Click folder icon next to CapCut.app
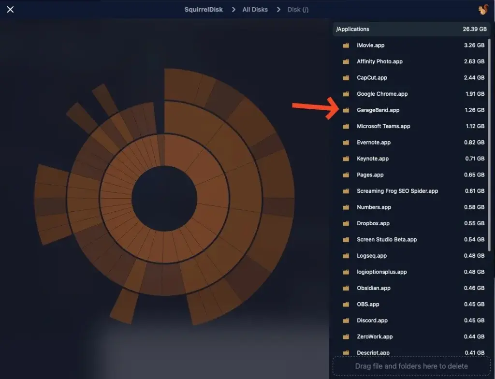Screen dimensions: 495x379 tap(346, 77)
